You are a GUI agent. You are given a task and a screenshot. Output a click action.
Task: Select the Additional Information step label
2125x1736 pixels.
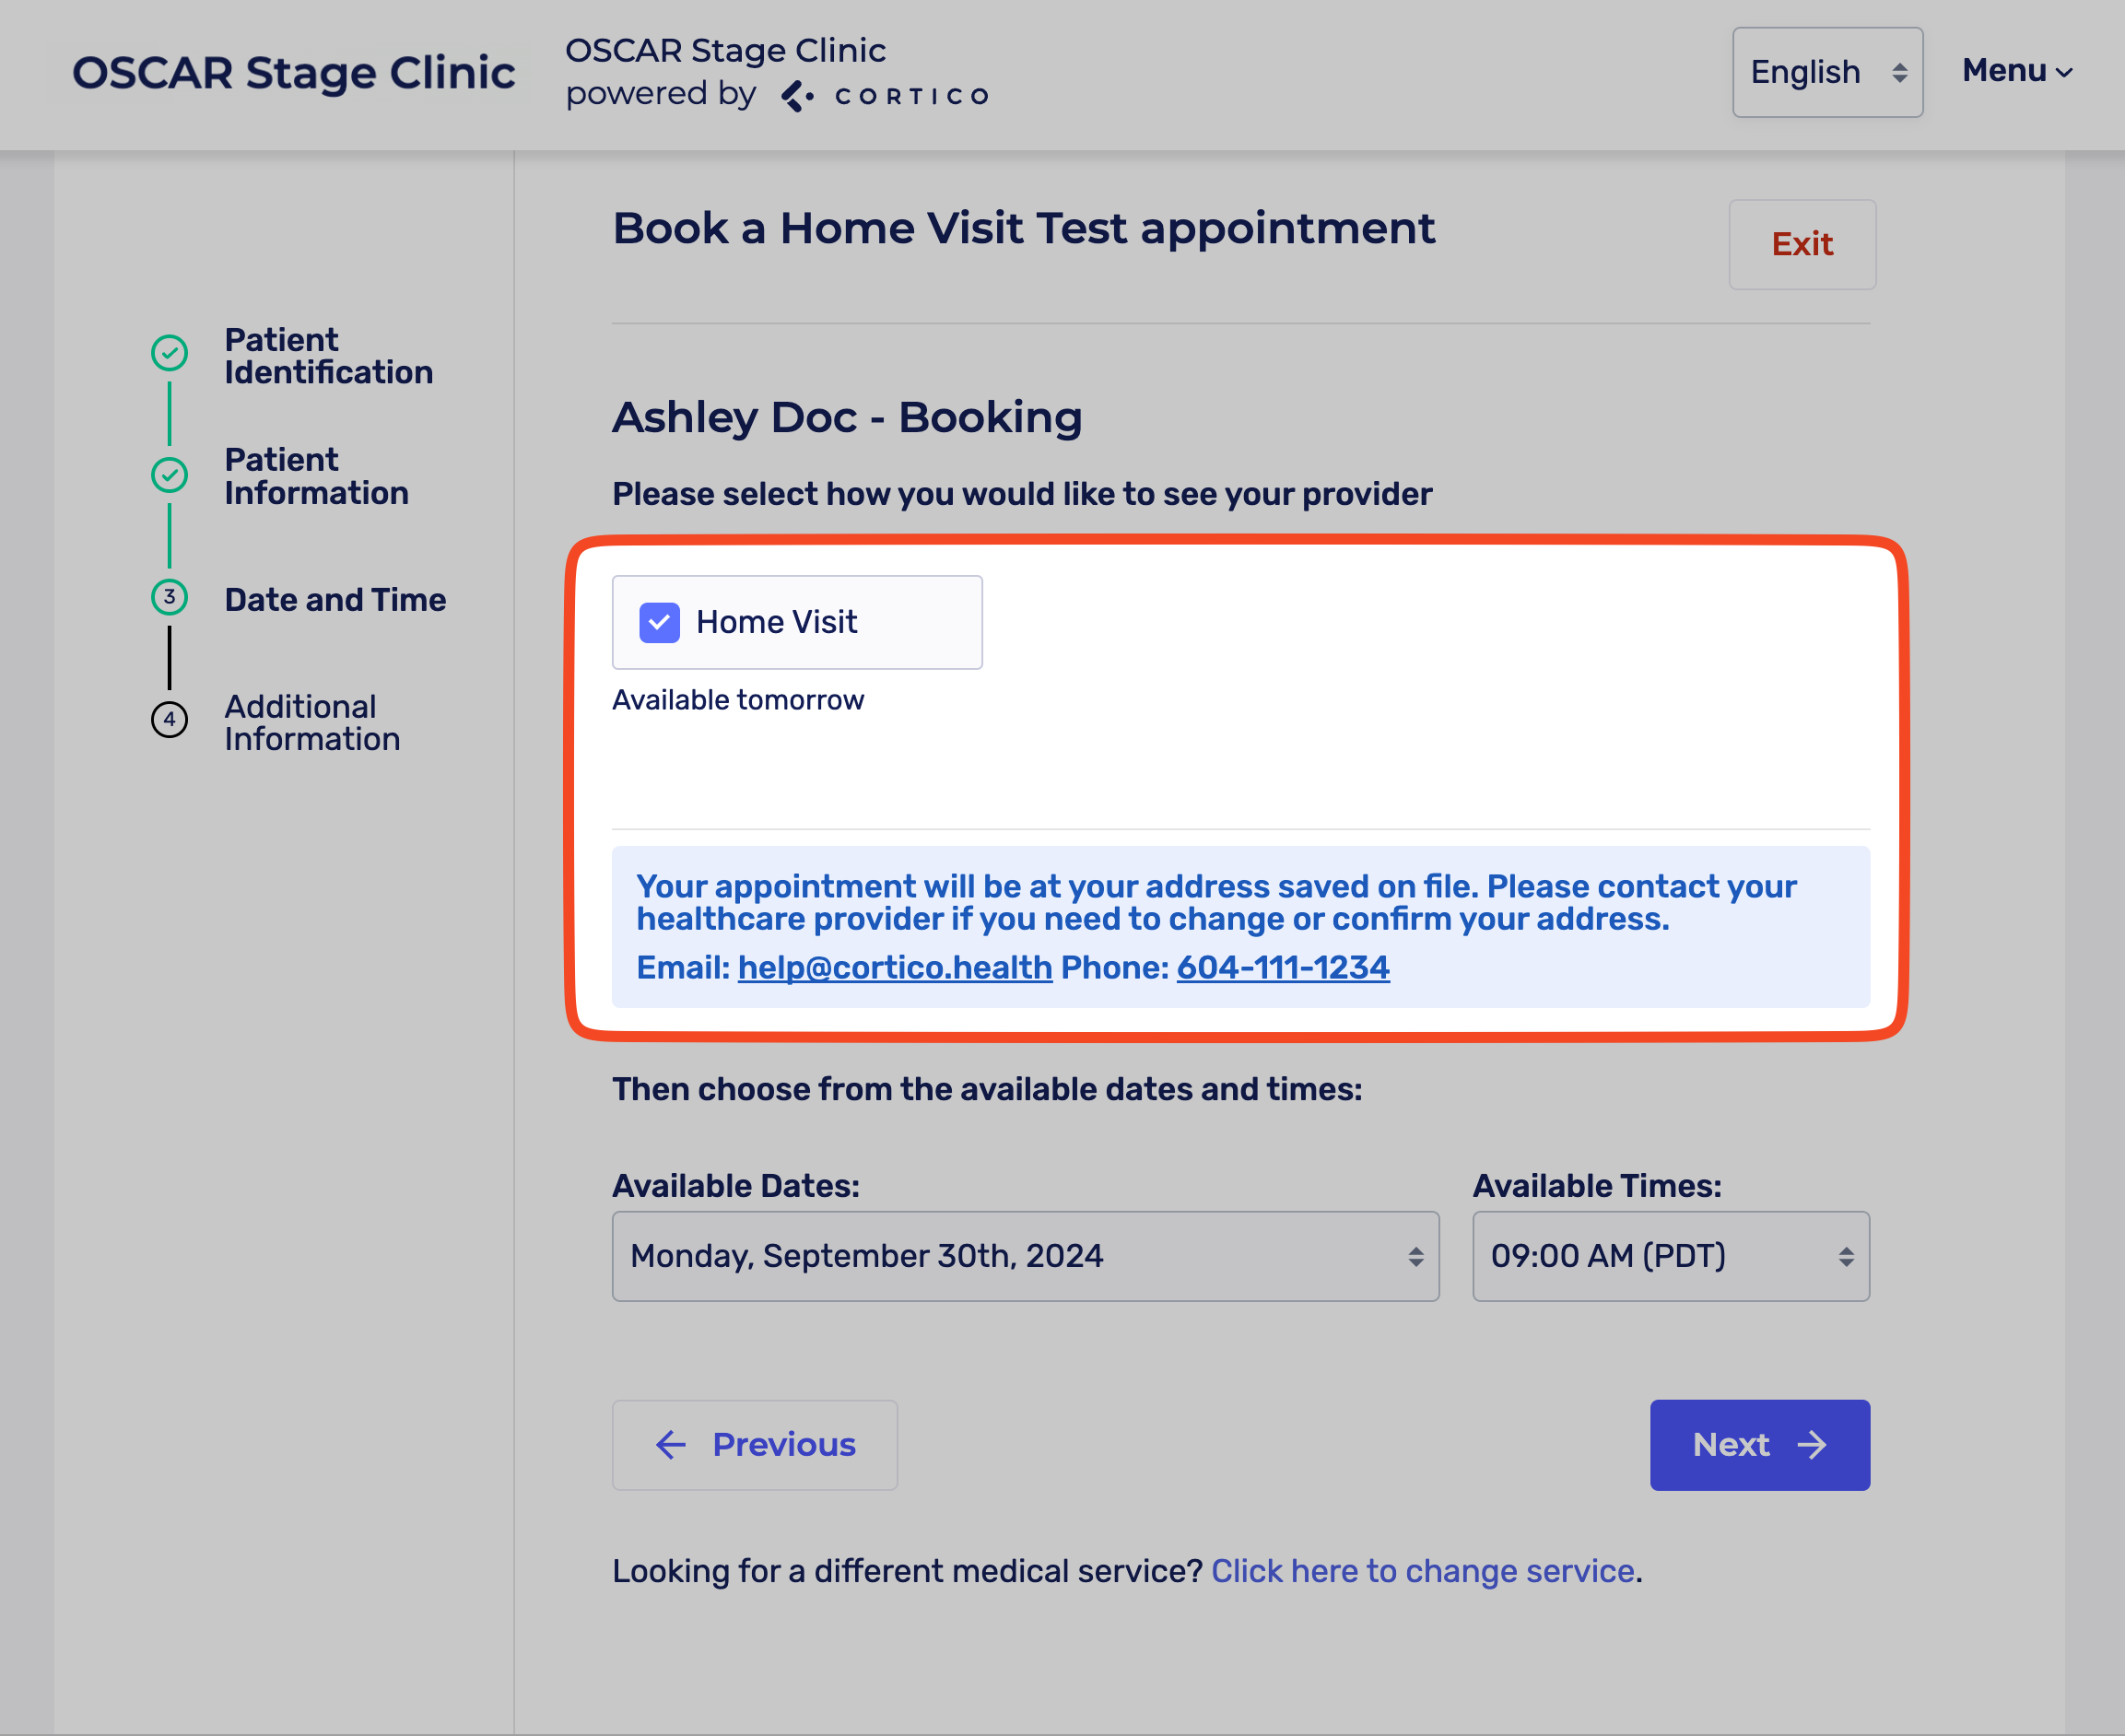[x=312, y=722]
